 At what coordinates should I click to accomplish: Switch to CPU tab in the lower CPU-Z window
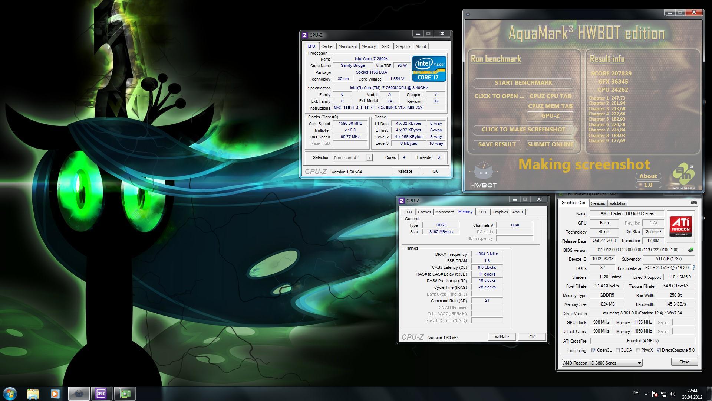408,212
